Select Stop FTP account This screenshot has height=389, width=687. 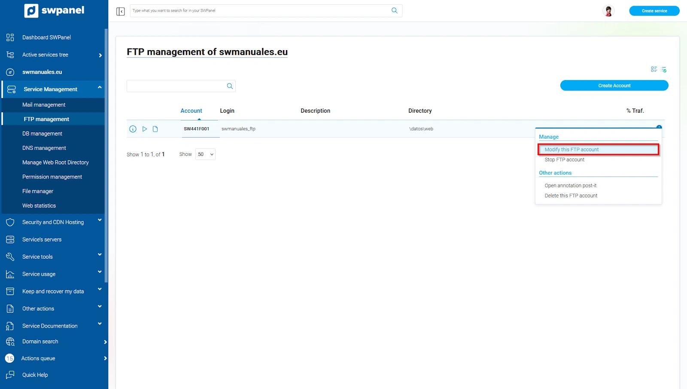[564, 160]
